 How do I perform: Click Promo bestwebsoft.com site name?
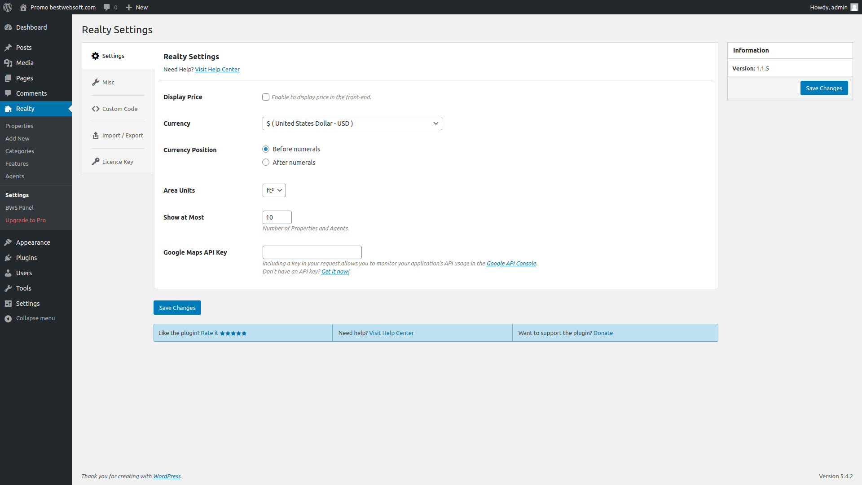click(63, 7)
